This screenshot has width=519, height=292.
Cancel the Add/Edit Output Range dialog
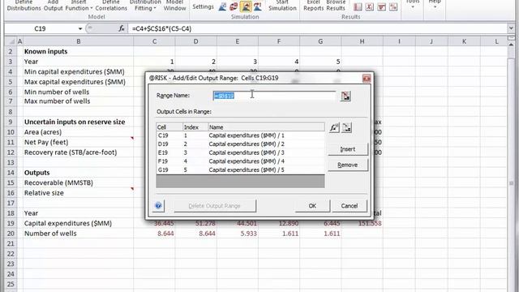click(350, 205)
